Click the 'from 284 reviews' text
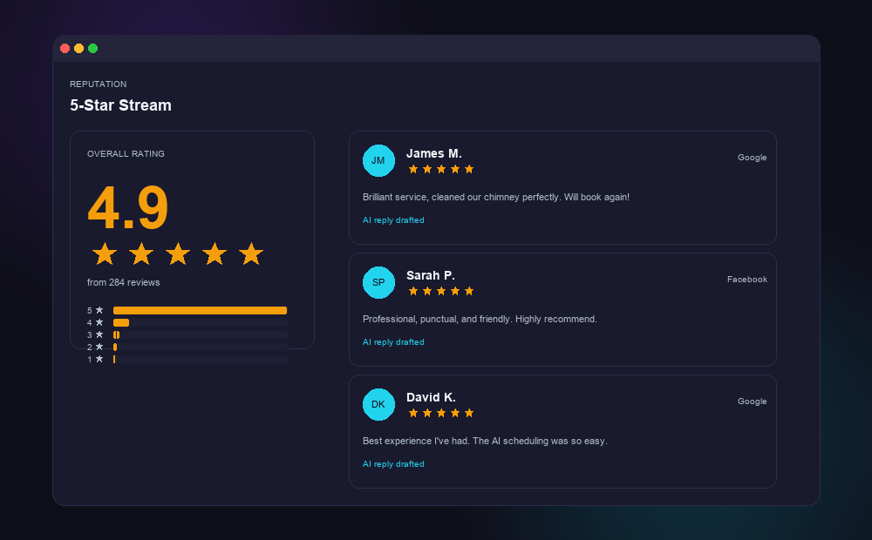This screenshot has width=872, height=540. tap(124, 282)
